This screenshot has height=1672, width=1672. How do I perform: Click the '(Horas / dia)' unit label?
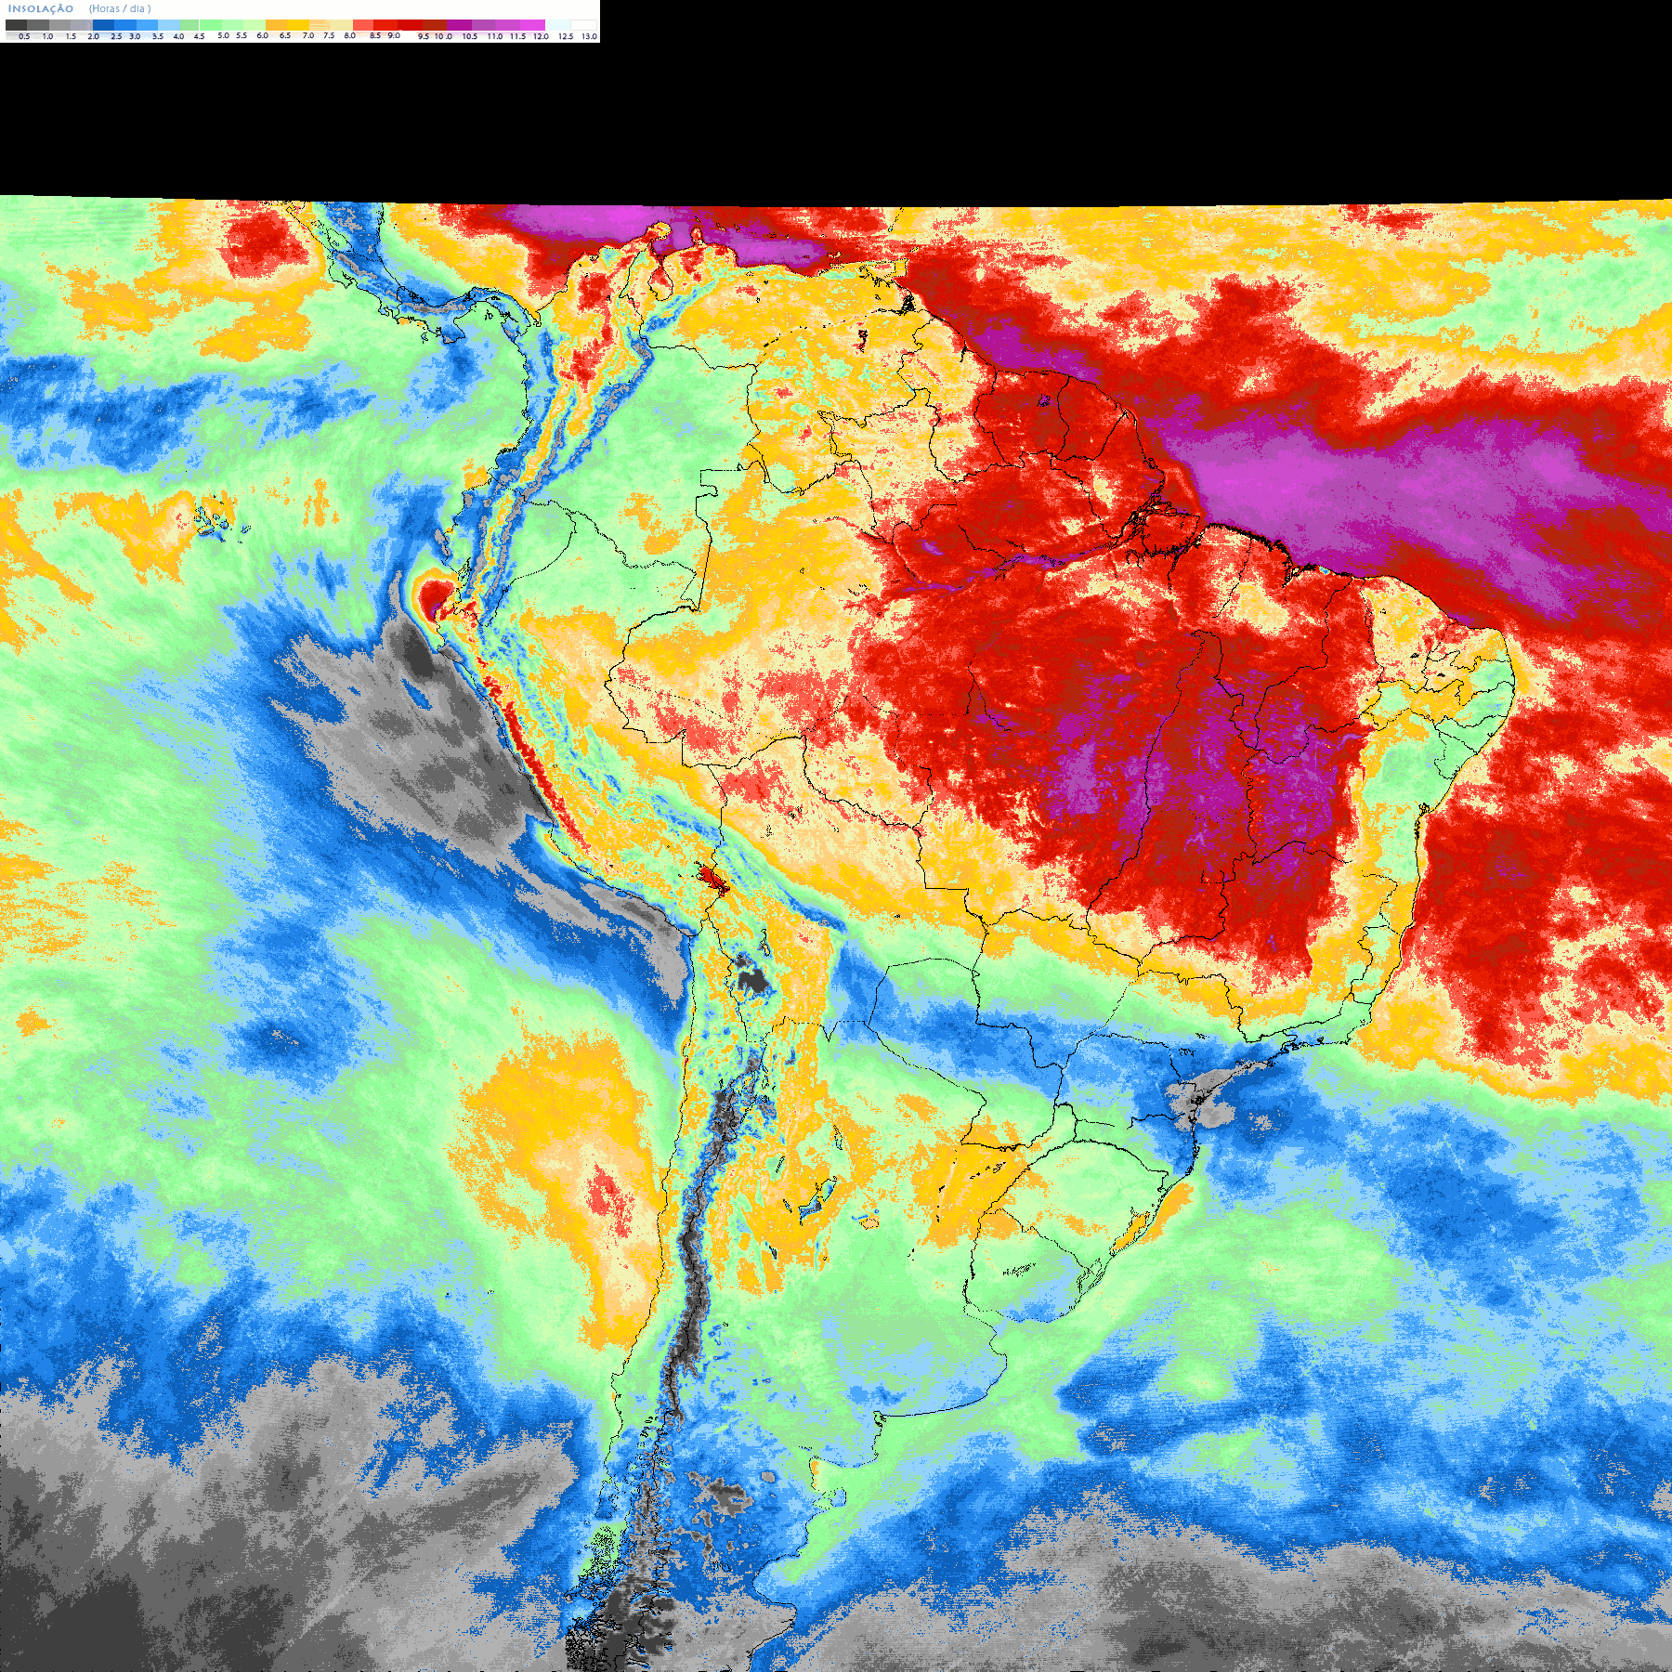pos(120,8)
